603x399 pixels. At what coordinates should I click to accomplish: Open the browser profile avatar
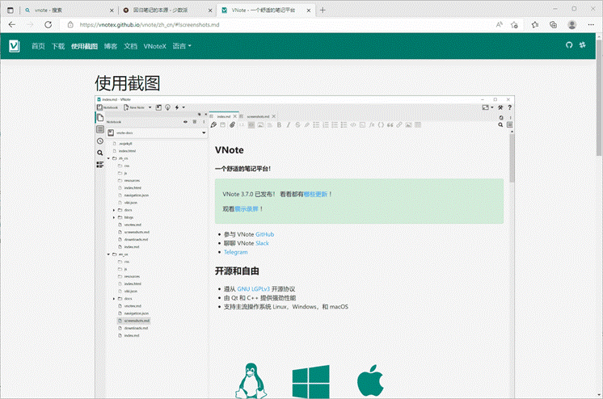coord(571,24)
